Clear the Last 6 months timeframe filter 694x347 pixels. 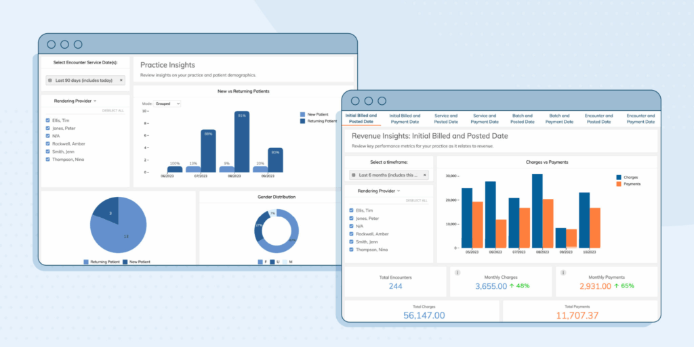pos(424,175)
